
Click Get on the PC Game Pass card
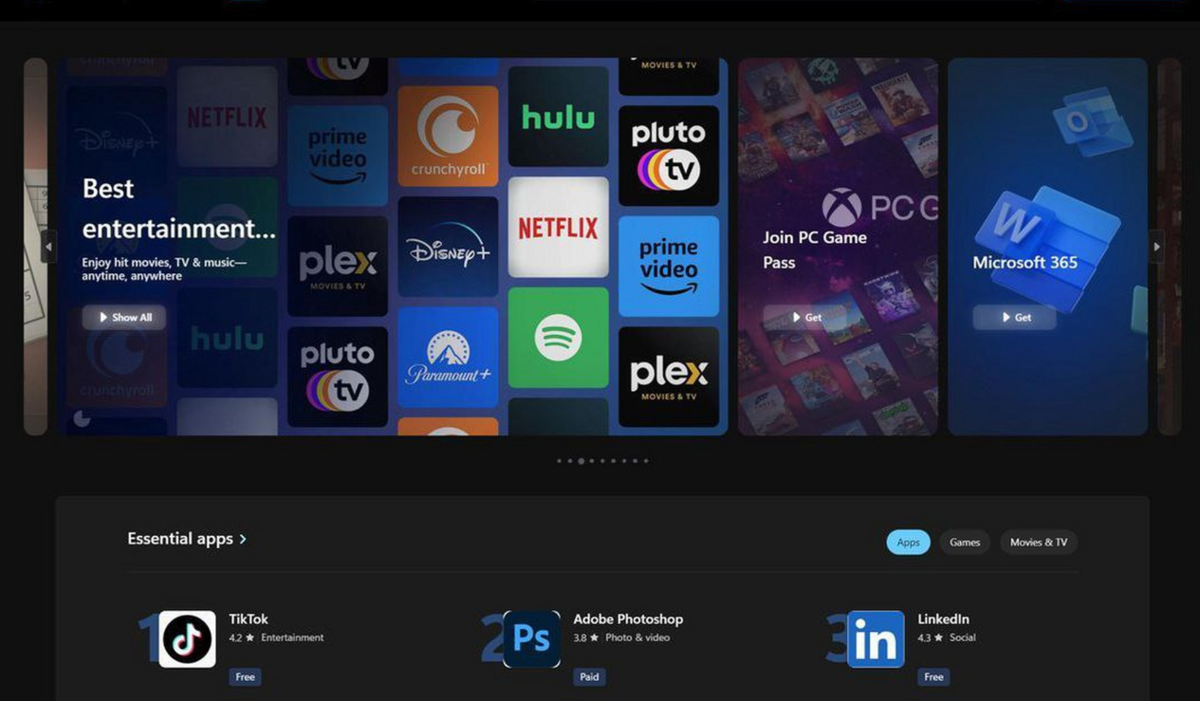pyautogui.click(x=806, y=317)
